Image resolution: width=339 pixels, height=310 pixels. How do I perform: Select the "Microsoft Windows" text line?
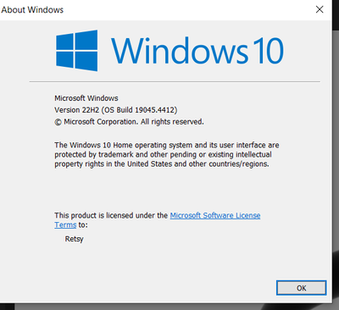(86, 98)
